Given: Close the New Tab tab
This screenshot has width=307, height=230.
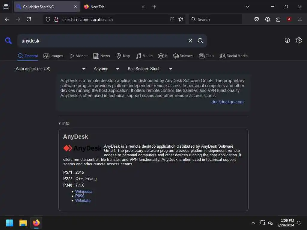Looking at the screenshot, I should [x=143, y=7].
